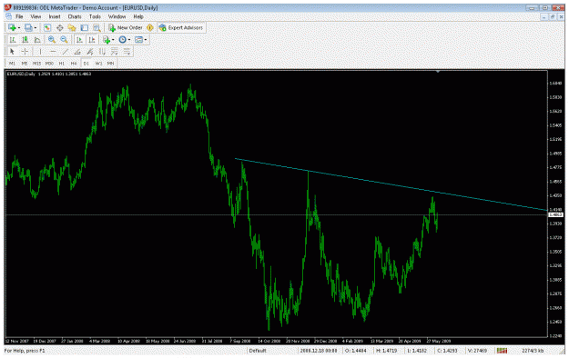
Task: Switch to MN monthly timeframe
Action: [111, 64]
